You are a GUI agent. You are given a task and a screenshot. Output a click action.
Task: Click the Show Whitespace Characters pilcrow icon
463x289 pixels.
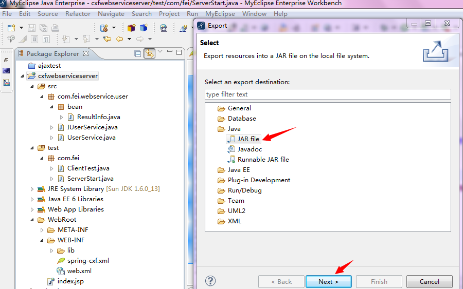[x=46, y=39]
